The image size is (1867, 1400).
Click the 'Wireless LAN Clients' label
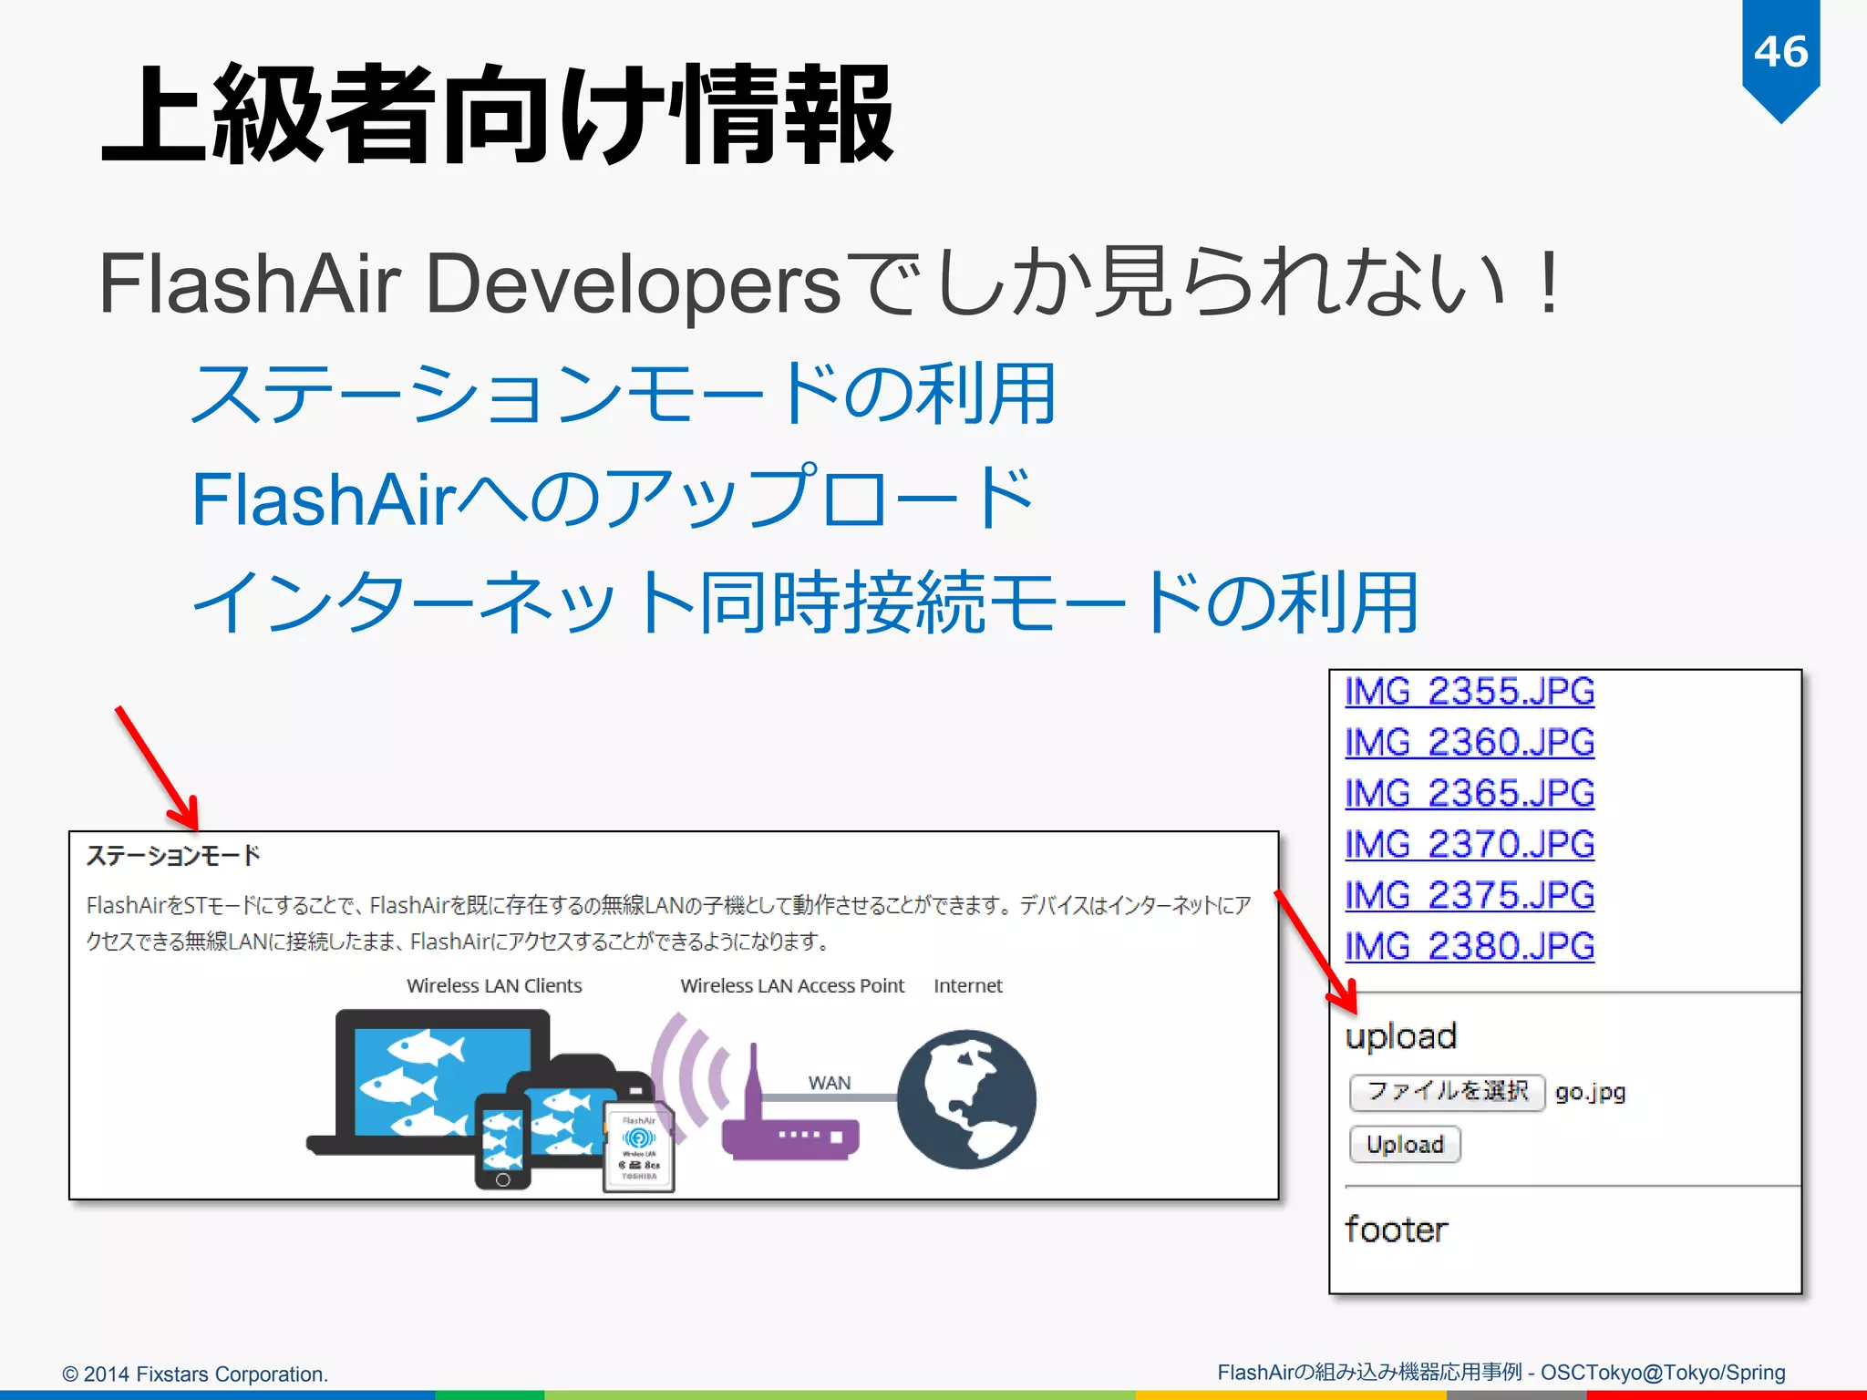click(x=494, y=986)
